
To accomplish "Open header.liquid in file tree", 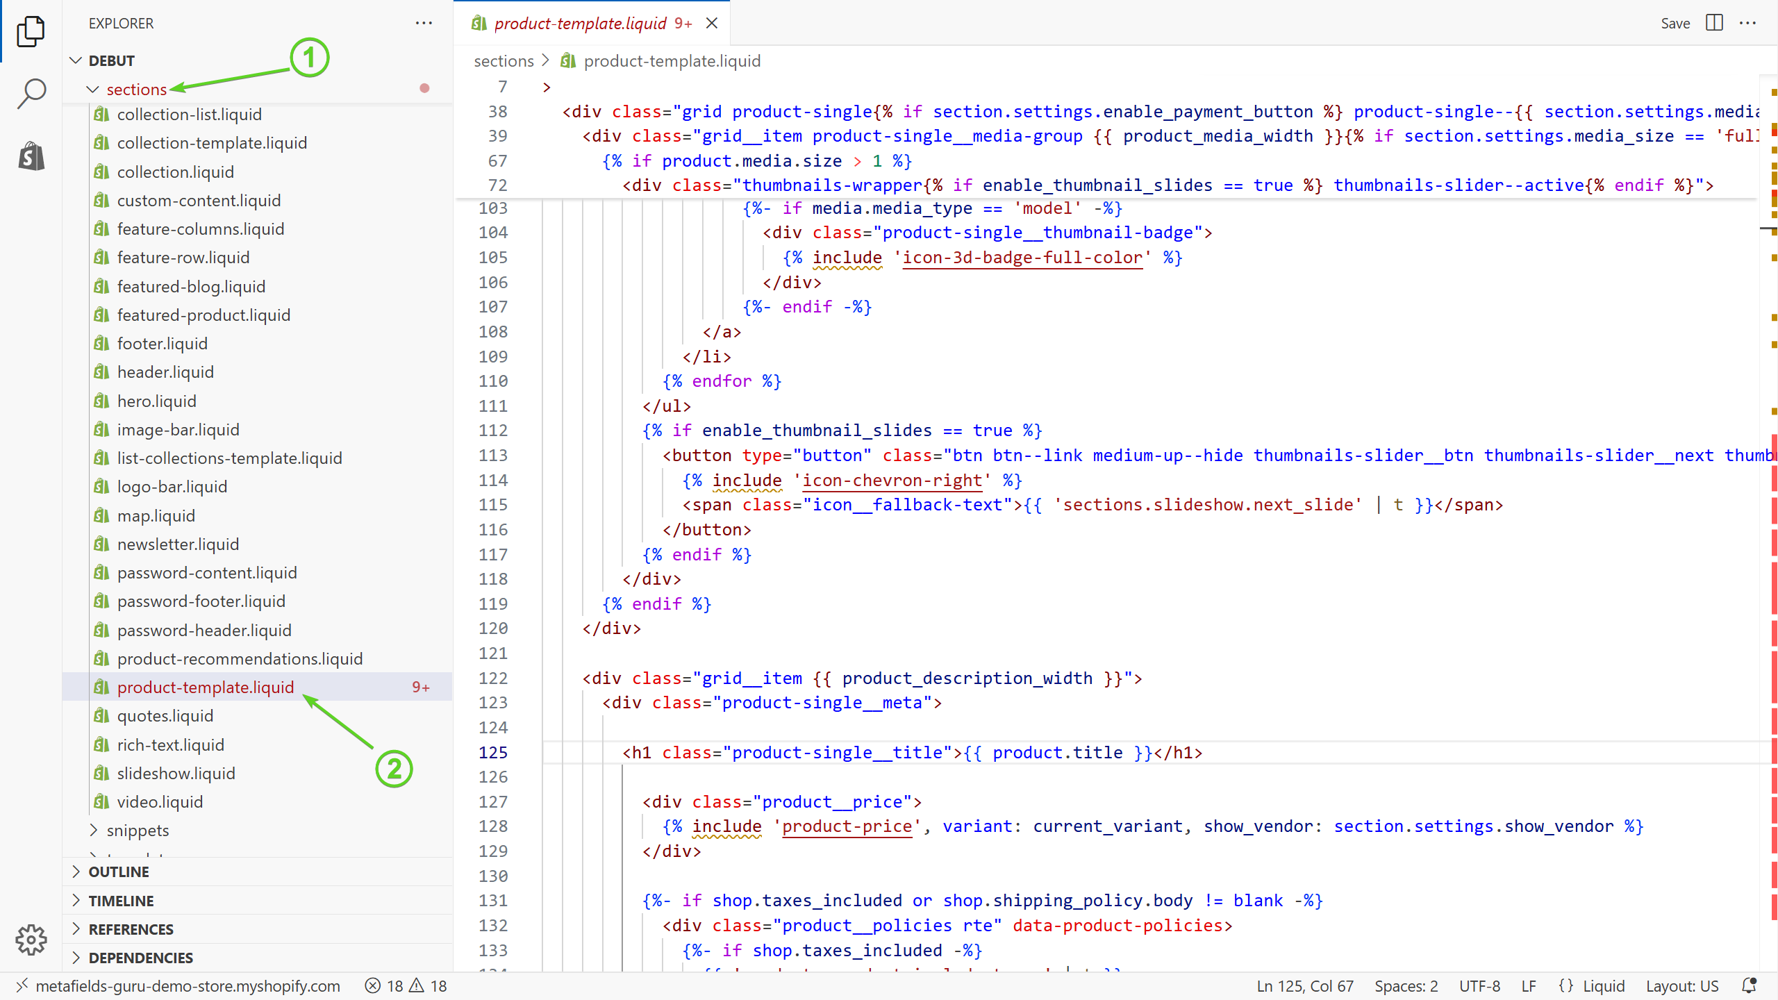I will pos(165,372).
